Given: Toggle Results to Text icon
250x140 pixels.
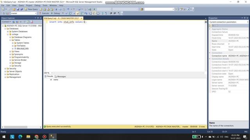Looking at the screenshot, I should [x=91, y=13].
